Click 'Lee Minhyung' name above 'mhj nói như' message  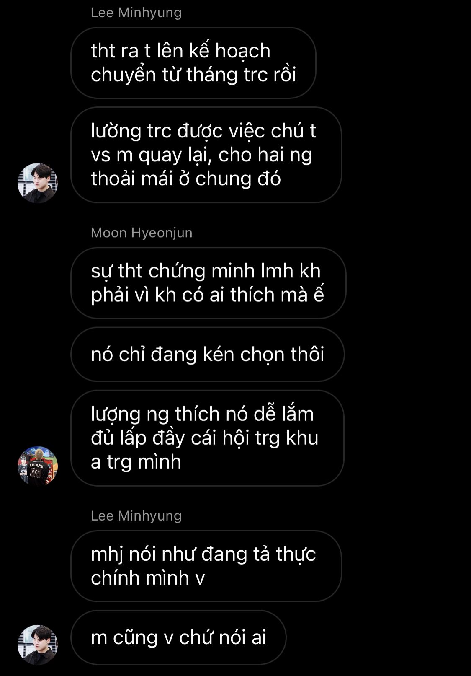click(x=136, y=515)
